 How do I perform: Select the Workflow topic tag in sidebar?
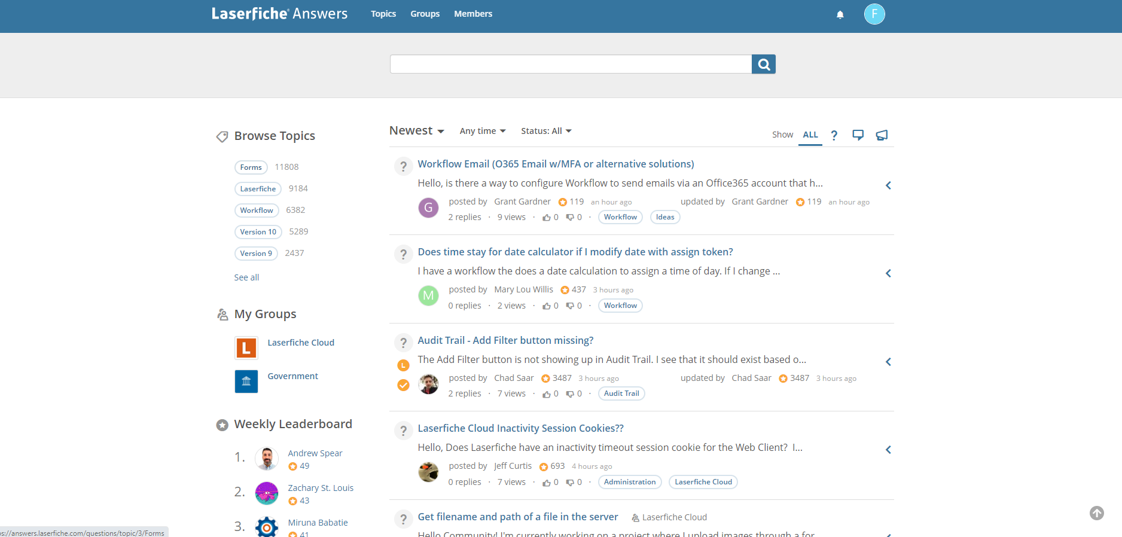pyautogui.click(x=257, y=210)
